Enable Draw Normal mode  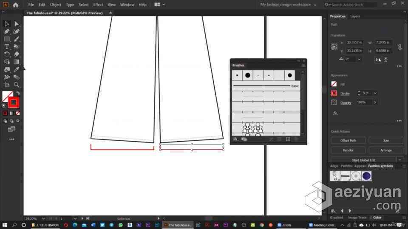pos(5,121)
